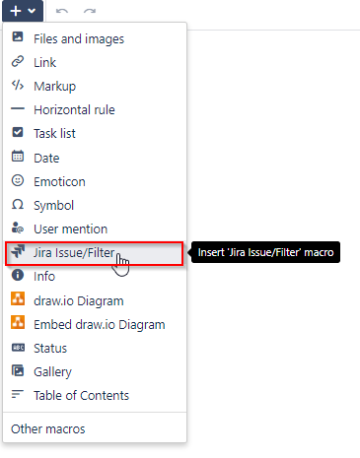Insert a Horizontal rule

[95, 110]
